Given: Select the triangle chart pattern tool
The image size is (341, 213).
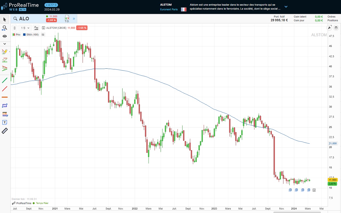Looking at the screenshot, I should 5,68.
